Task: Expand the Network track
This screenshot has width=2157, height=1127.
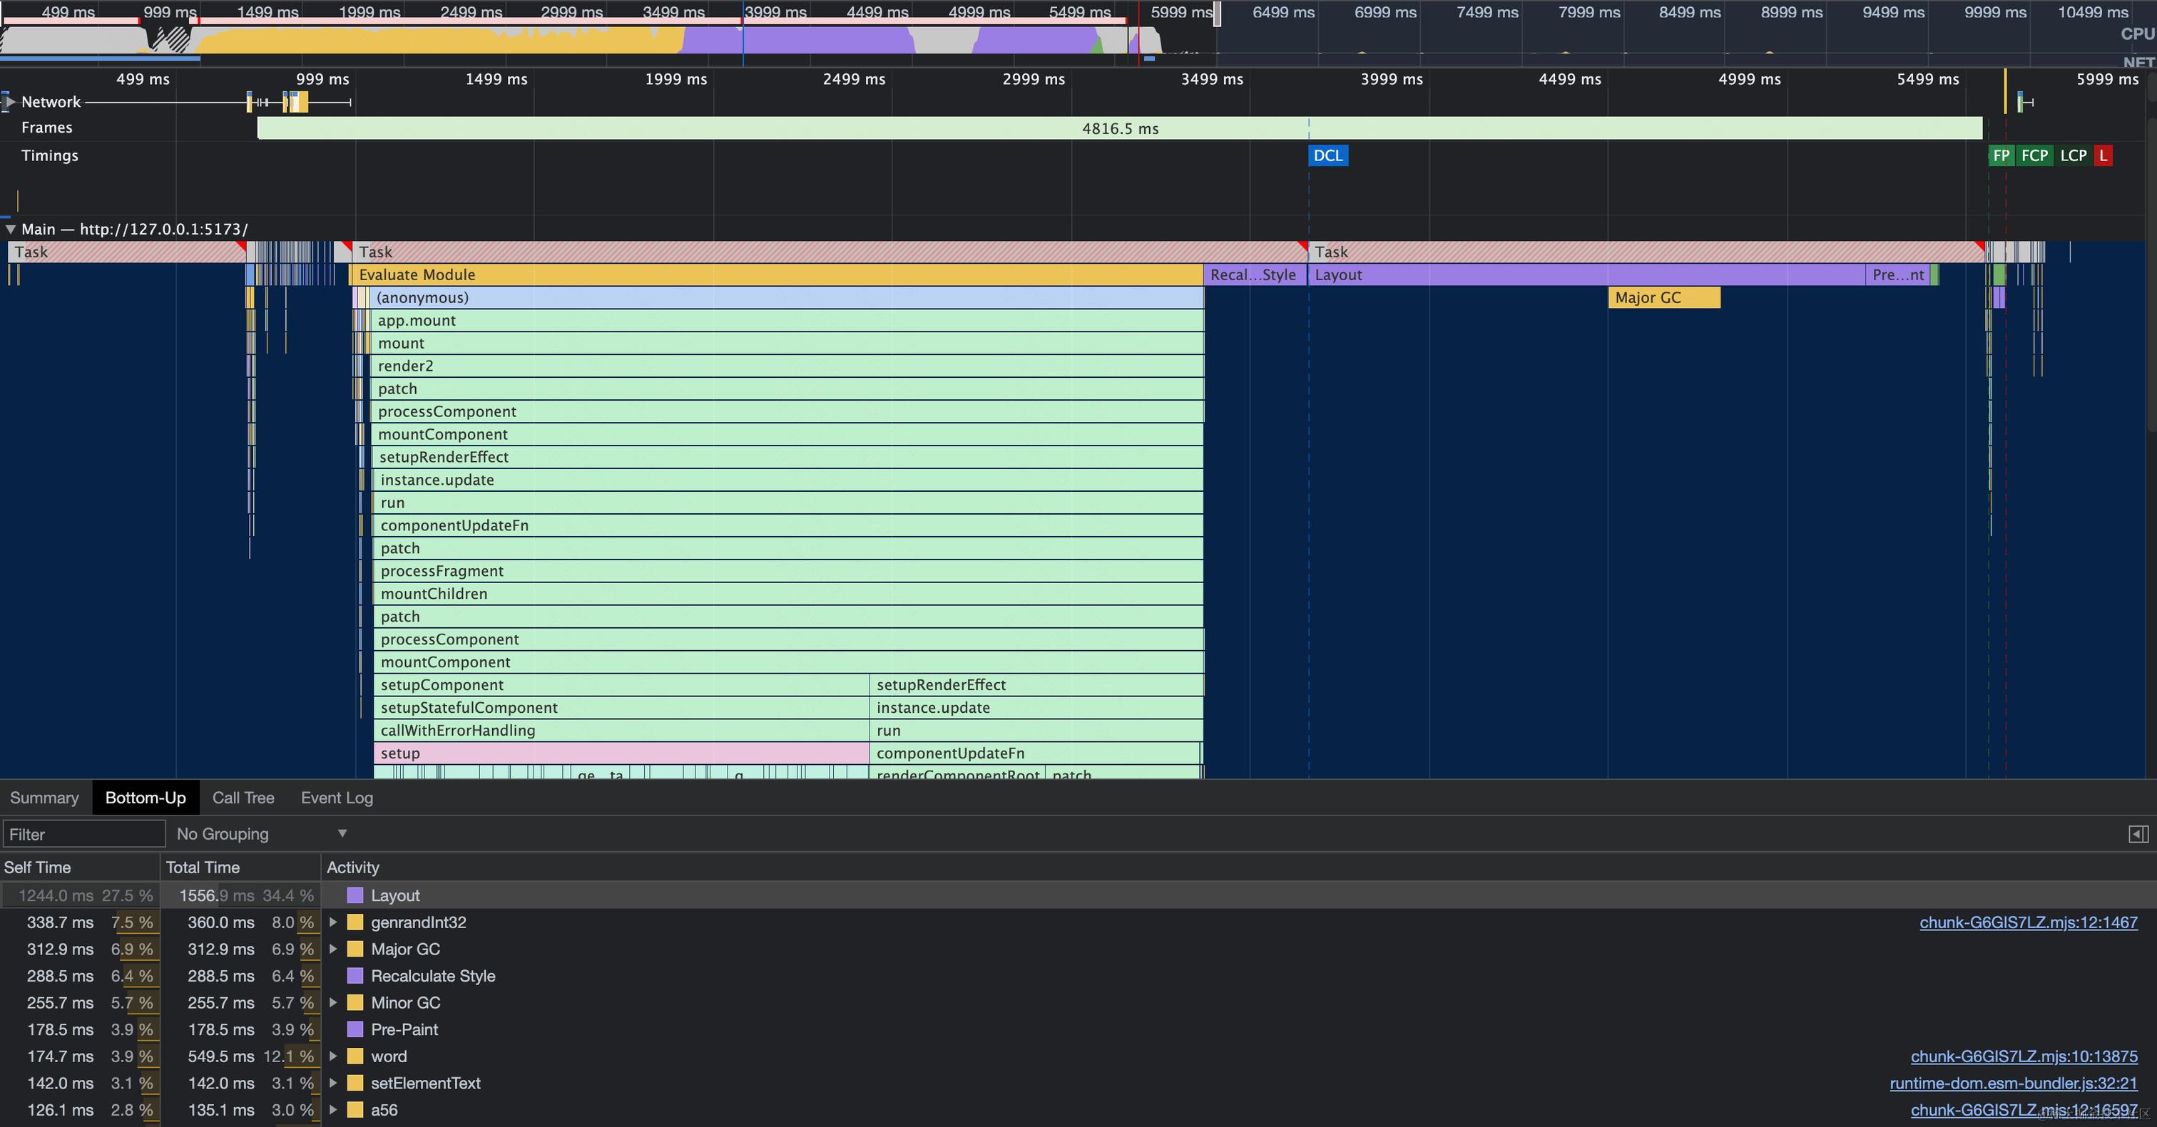Action: coord(10,102)
